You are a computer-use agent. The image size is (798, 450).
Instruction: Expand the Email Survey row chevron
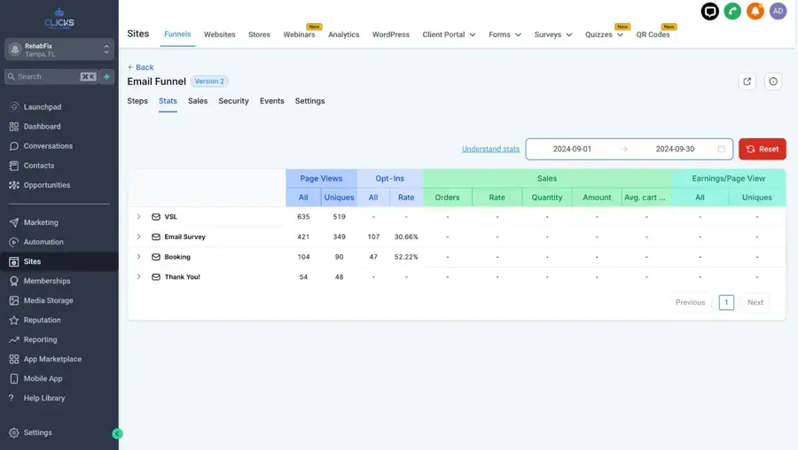tap(138, 237)
